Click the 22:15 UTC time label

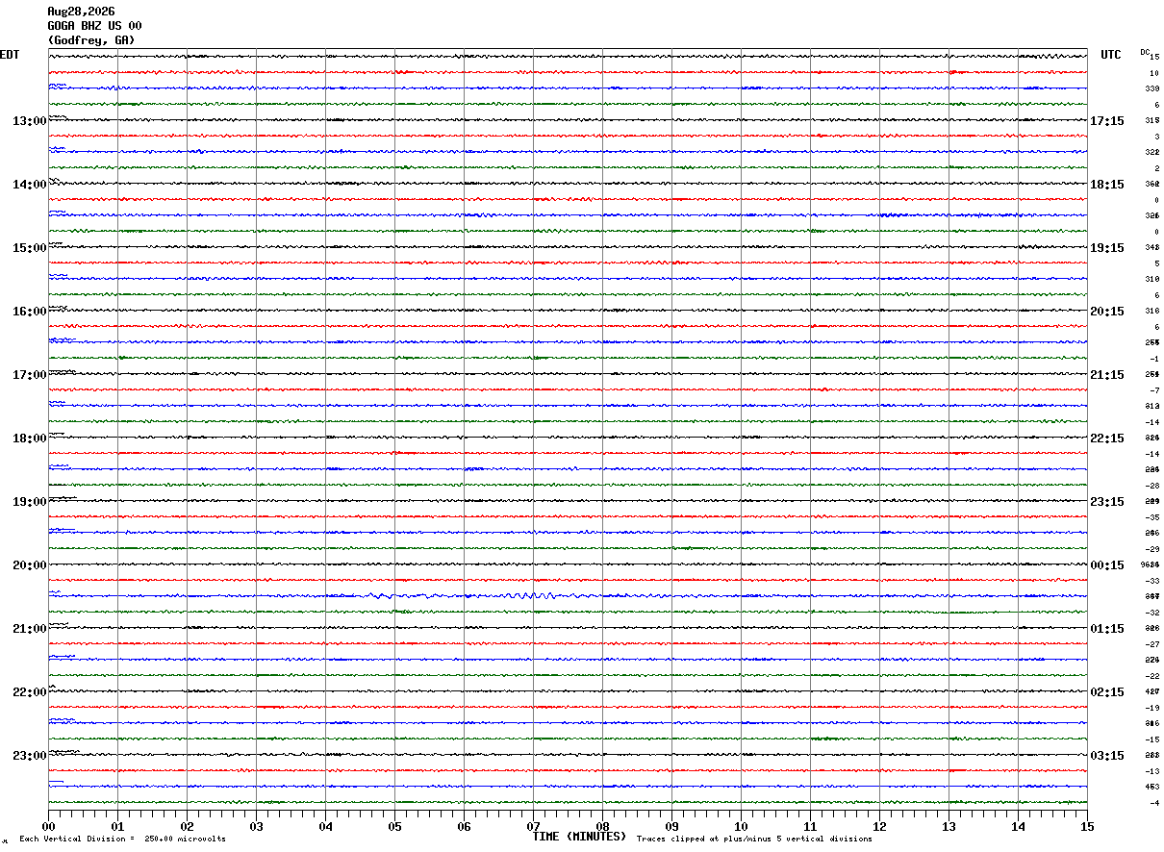point(1106,439)
